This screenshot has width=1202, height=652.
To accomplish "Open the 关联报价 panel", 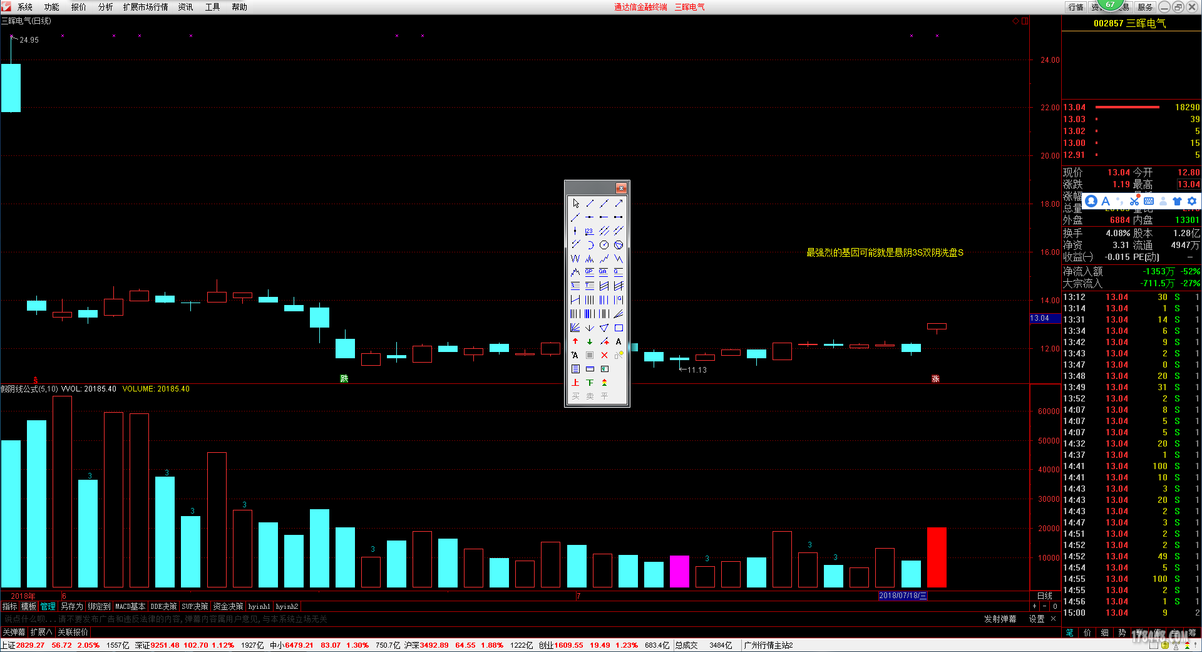I will tap(73, 632).
